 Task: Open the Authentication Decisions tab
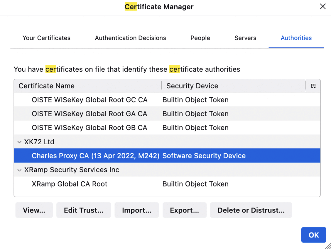coord(130,38)
